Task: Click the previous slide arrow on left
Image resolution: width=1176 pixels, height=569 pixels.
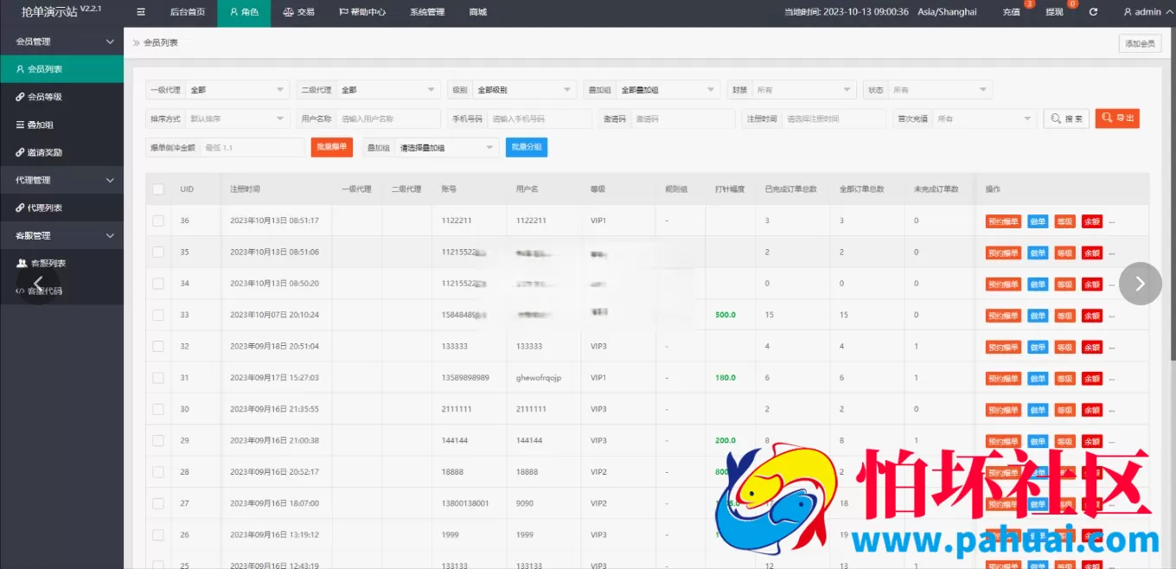Action: [38, 284]
